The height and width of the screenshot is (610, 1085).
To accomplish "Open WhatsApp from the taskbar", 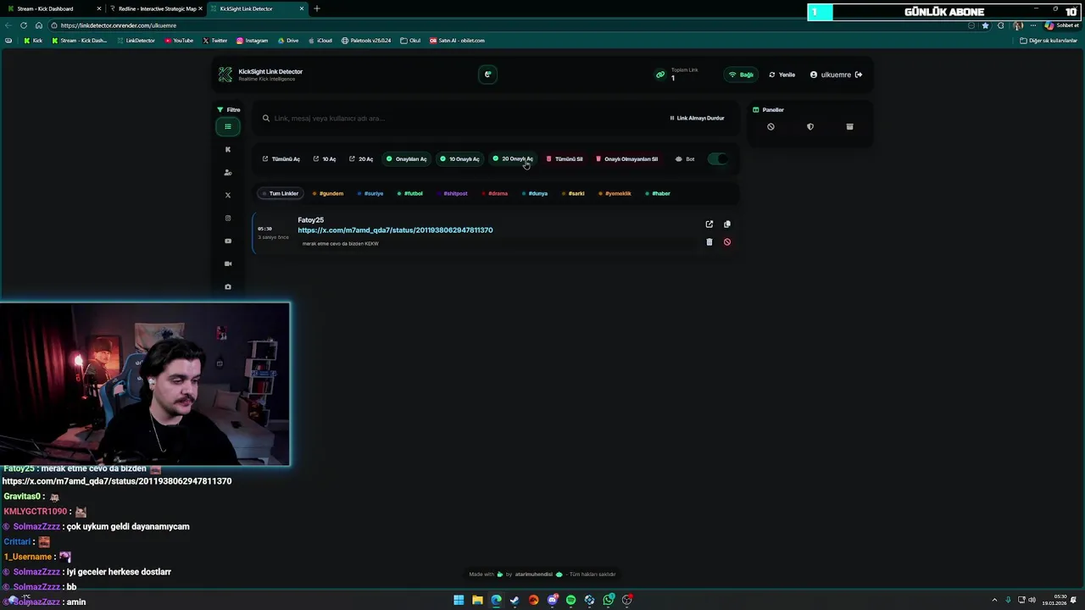I will 609,600.
